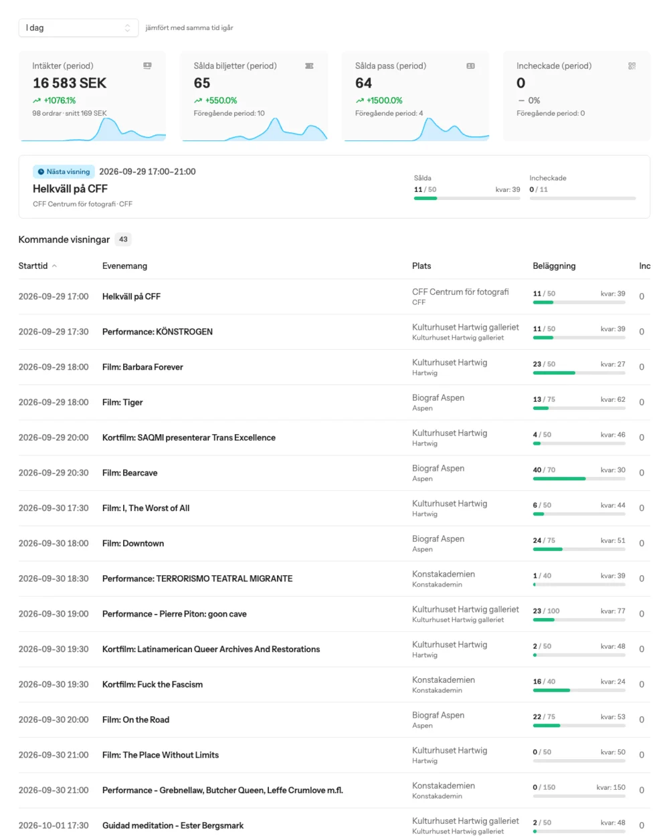Viewport: 669px width, 836px height.
Task: Open the 'I dag' period dropdown
Action: click(x=78, y=27)
